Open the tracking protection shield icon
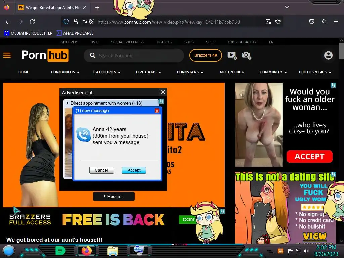The width and height of the screenshot is (344, 258). [x=66, y=21]
